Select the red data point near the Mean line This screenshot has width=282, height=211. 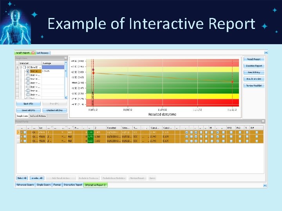point(232,82)
